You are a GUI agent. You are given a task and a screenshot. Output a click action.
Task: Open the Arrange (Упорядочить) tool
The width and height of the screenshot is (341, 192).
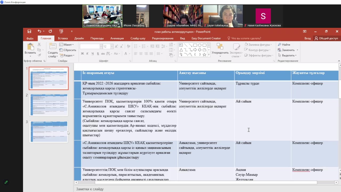click(220, 50)
